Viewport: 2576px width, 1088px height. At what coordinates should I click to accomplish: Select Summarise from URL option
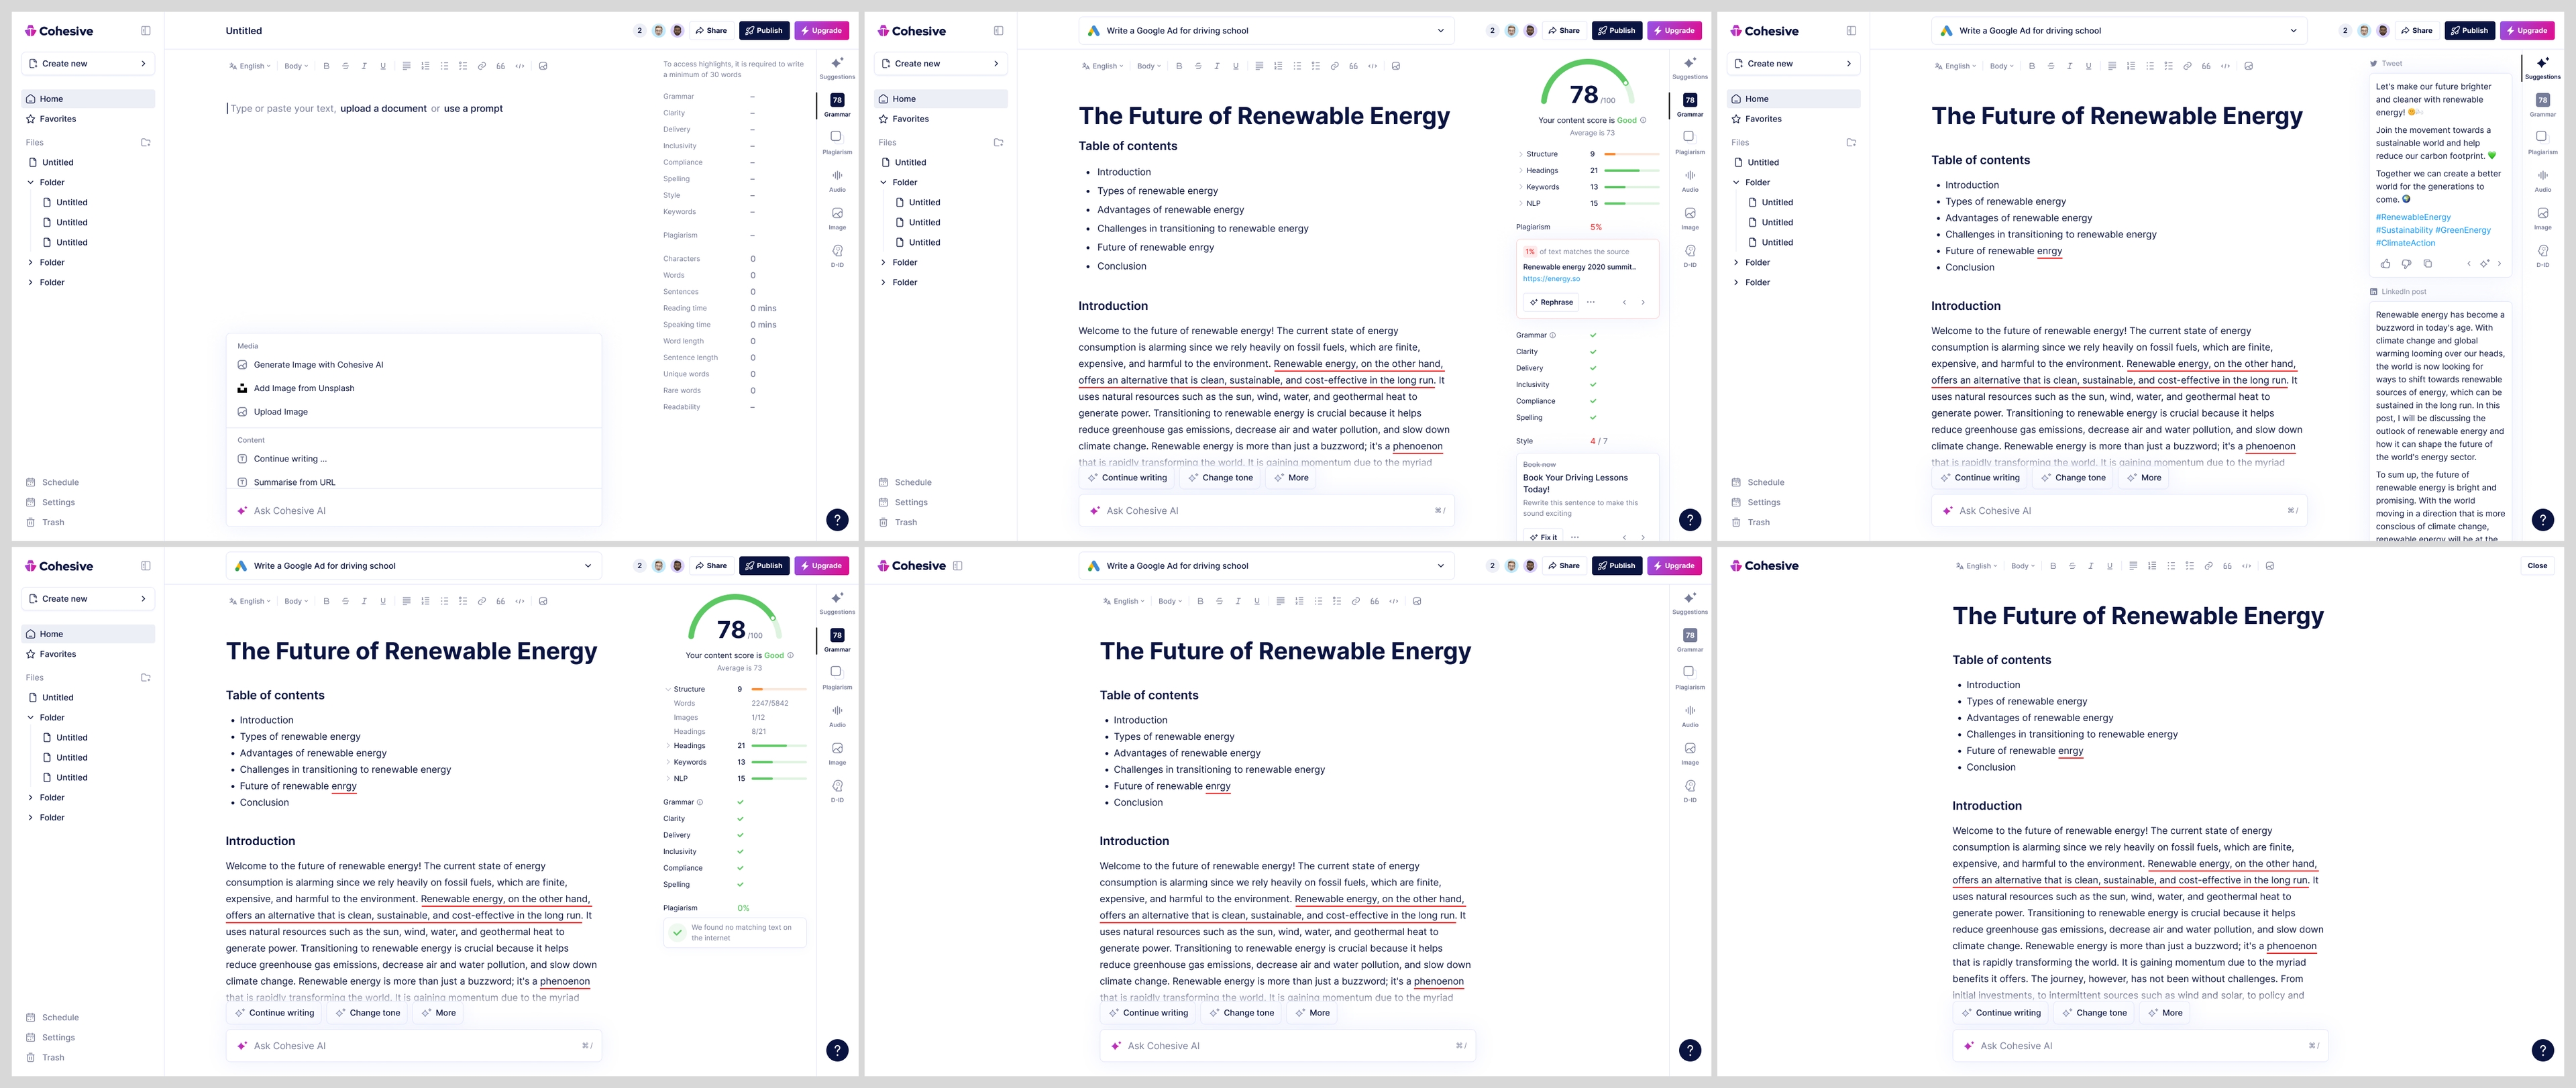click(294, 482)
